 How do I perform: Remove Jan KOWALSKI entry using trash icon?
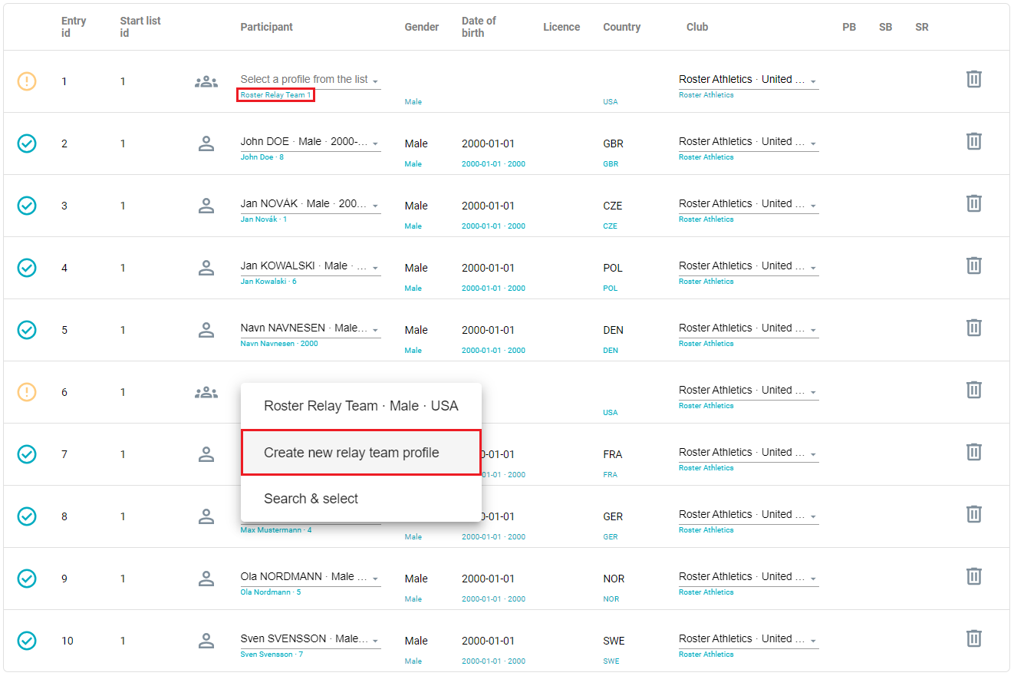tap(973, 265)
